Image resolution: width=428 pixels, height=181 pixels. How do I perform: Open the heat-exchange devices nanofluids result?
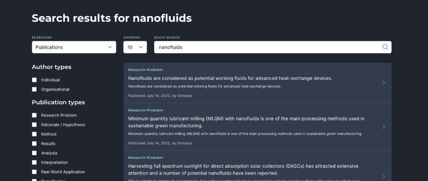[257, 83]
